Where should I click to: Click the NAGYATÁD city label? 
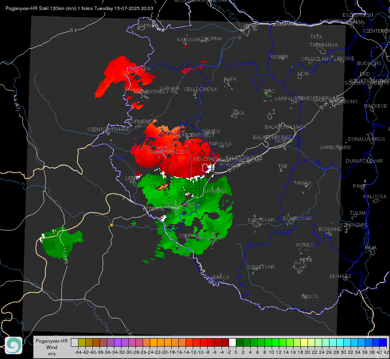[x=209, y=238]
